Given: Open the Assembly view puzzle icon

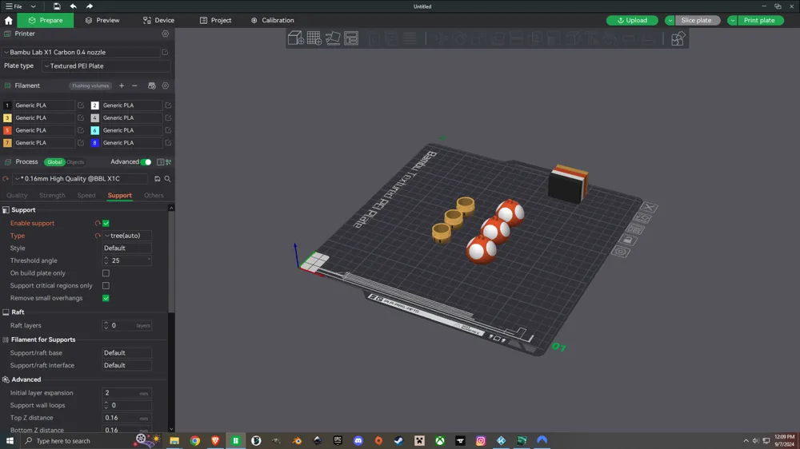Looking at the screenshot, I should pyautogui.click(x=678, y=38).
